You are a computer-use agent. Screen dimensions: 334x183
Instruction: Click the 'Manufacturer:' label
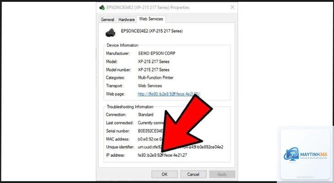[x=118, y=53]
